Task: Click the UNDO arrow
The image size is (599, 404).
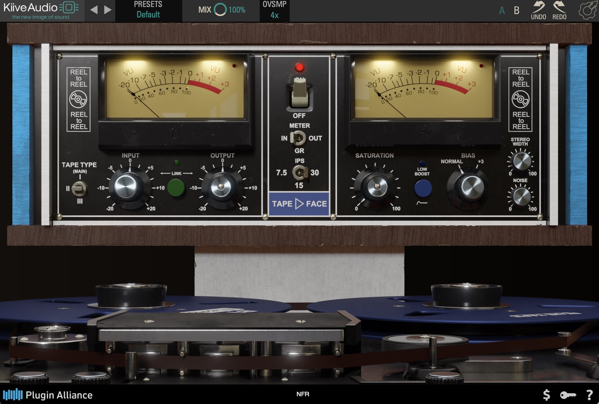Action: (x=539, y=10)
